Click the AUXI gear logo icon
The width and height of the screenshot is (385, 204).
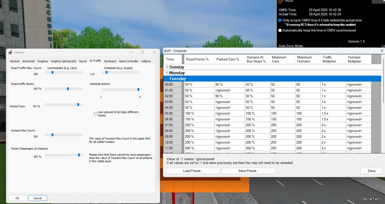tap(281, 1)
